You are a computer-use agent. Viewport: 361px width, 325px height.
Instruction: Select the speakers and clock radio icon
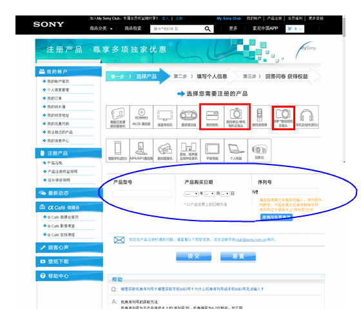point(188,150)
